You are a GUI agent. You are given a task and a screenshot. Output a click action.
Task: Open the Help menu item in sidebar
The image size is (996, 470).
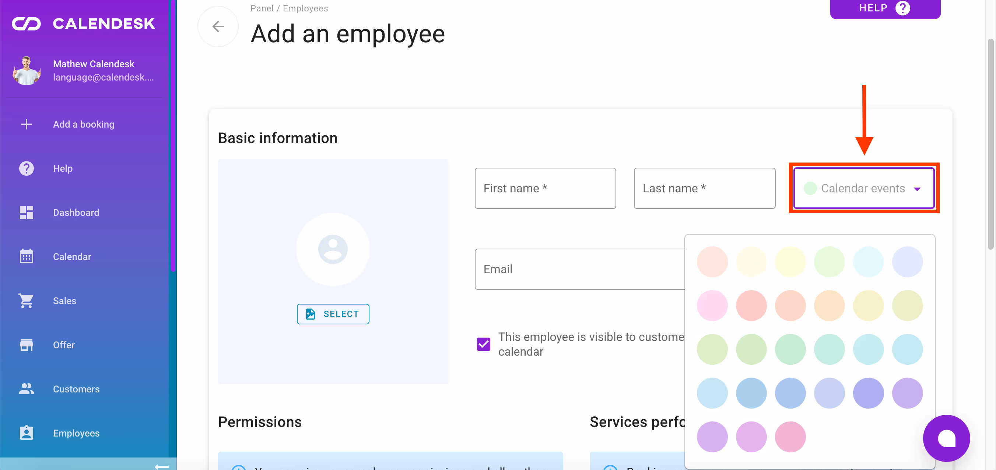pyautogui.click(x=63, y=168)
